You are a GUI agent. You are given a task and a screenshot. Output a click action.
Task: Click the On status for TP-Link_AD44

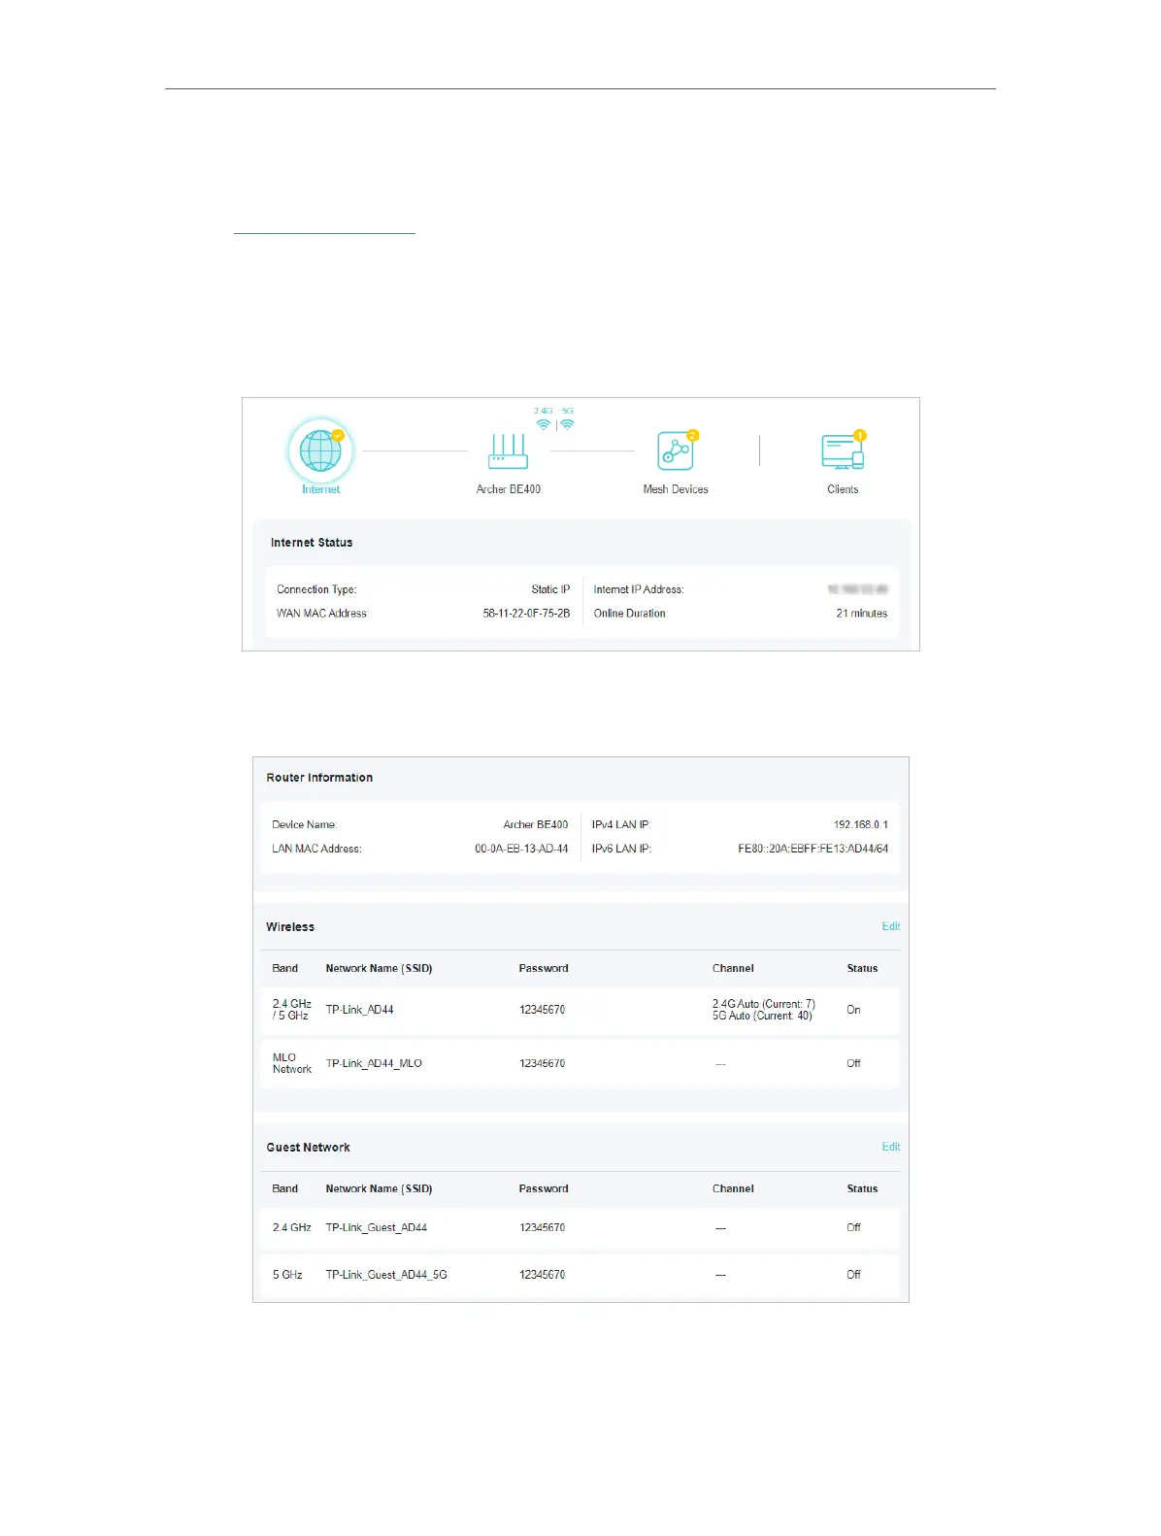coord(853,1010)
